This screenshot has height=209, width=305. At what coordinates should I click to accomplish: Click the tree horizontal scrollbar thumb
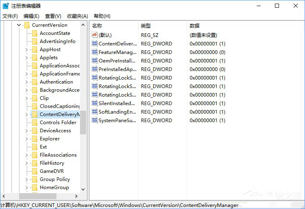(x=38, y=196)
